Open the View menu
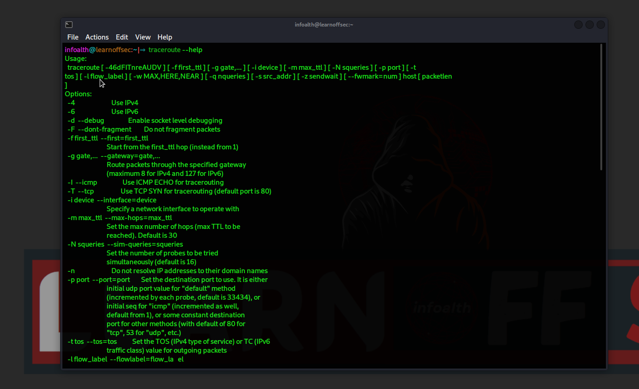The height and width of the screenshot is (389, 639). (143, 37)
